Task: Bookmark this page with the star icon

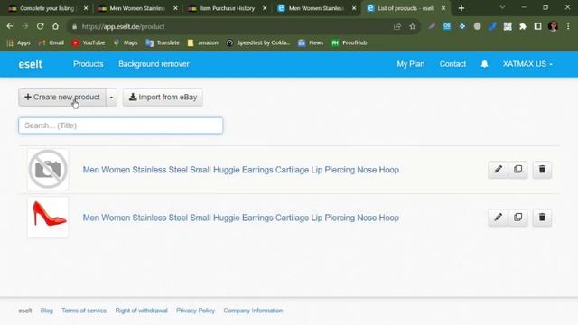Action: click(413, 26)
